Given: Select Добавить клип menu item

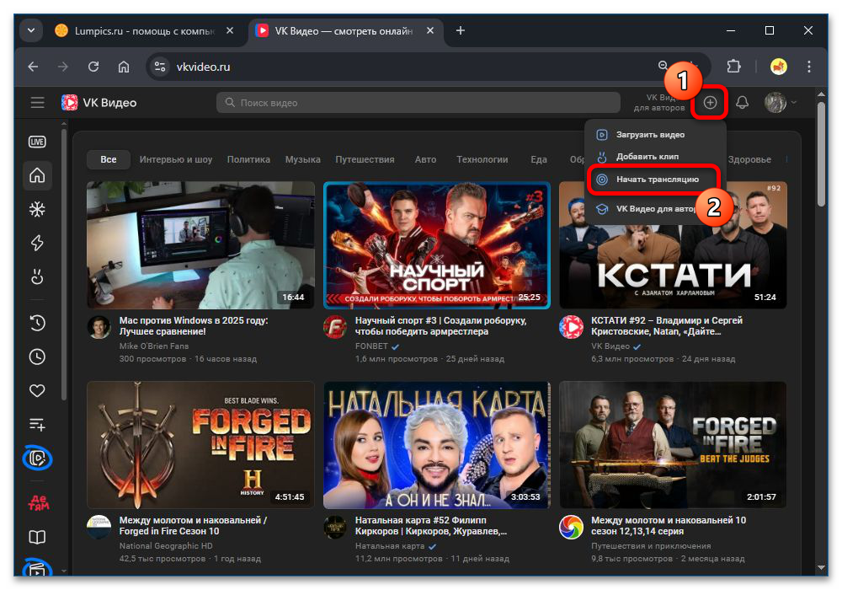Looking at the screenshot, I should coord(655,157).
